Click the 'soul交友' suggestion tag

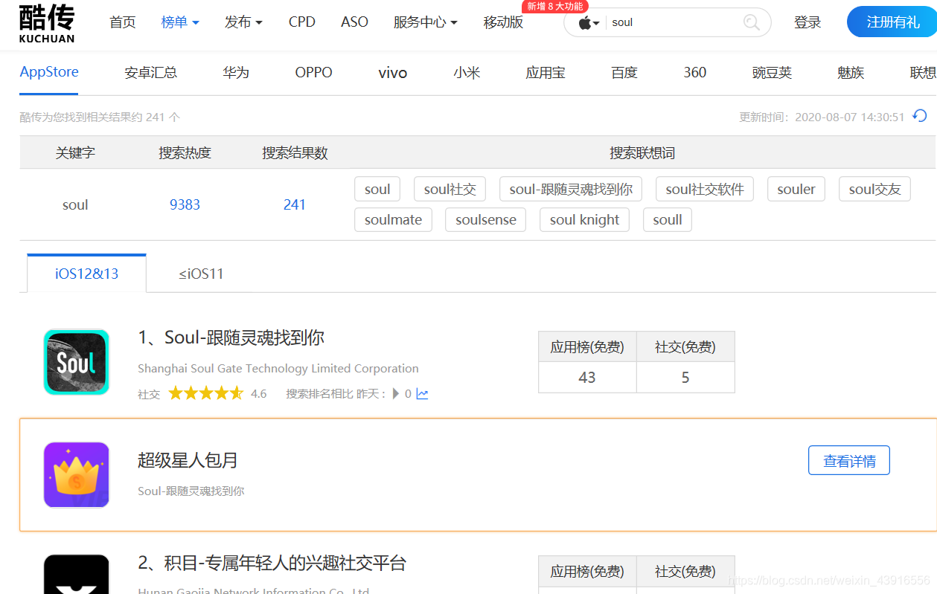874,189
